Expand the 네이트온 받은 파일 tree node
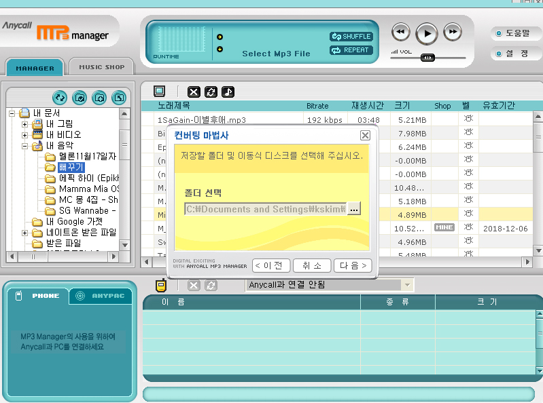Image resolution: width=543 pixels, height=403 pixels. coord(24,233)
